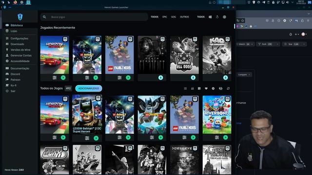
Task: Toggle alphabetical sort order icon
Action: (x=192, y=88)
